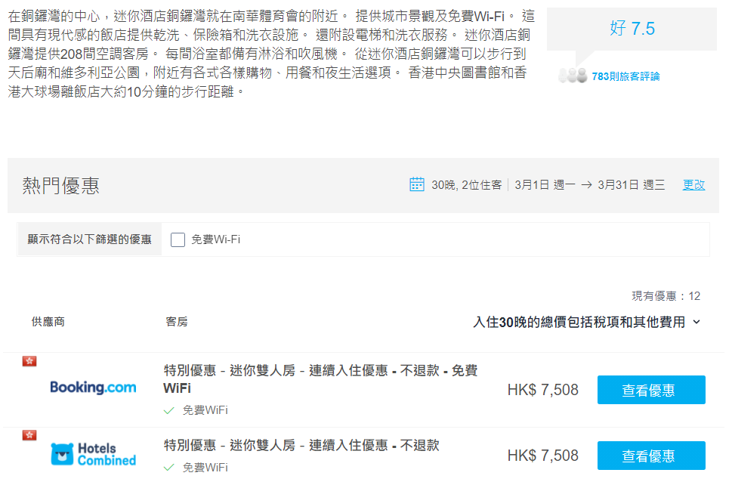Click the HK$ 7,508 price in Booking.com row
The image size is (732, 482).
[542, 390]
